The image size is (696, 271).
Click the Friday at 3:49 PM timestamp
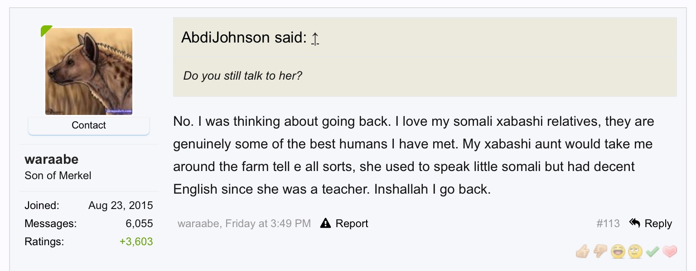268,223
